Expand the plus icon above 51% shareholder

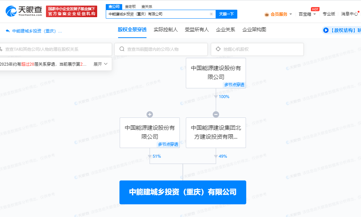click(x=149, y=114)
